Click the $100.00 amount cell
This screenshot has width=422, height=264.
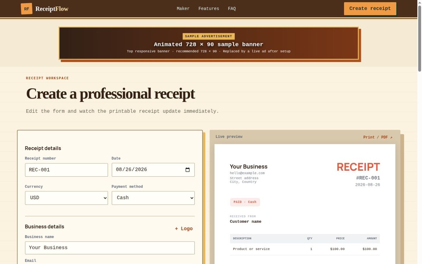[x=370, y=249]
